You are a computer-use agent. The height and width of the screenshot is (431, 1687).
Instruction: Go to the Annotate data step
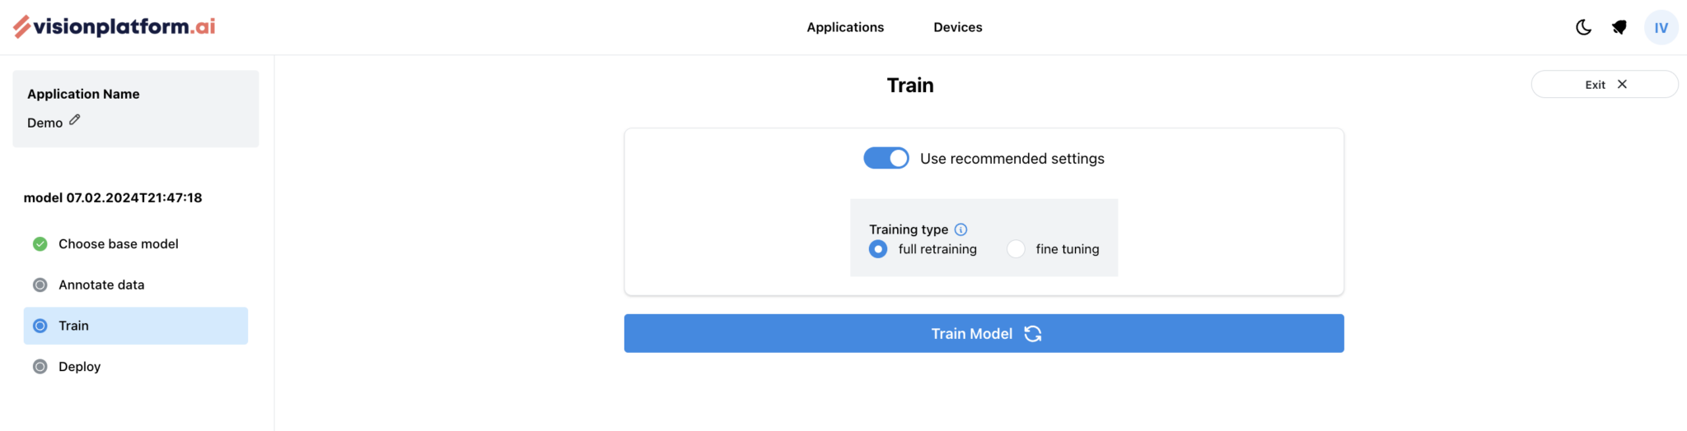click(101, 285)
